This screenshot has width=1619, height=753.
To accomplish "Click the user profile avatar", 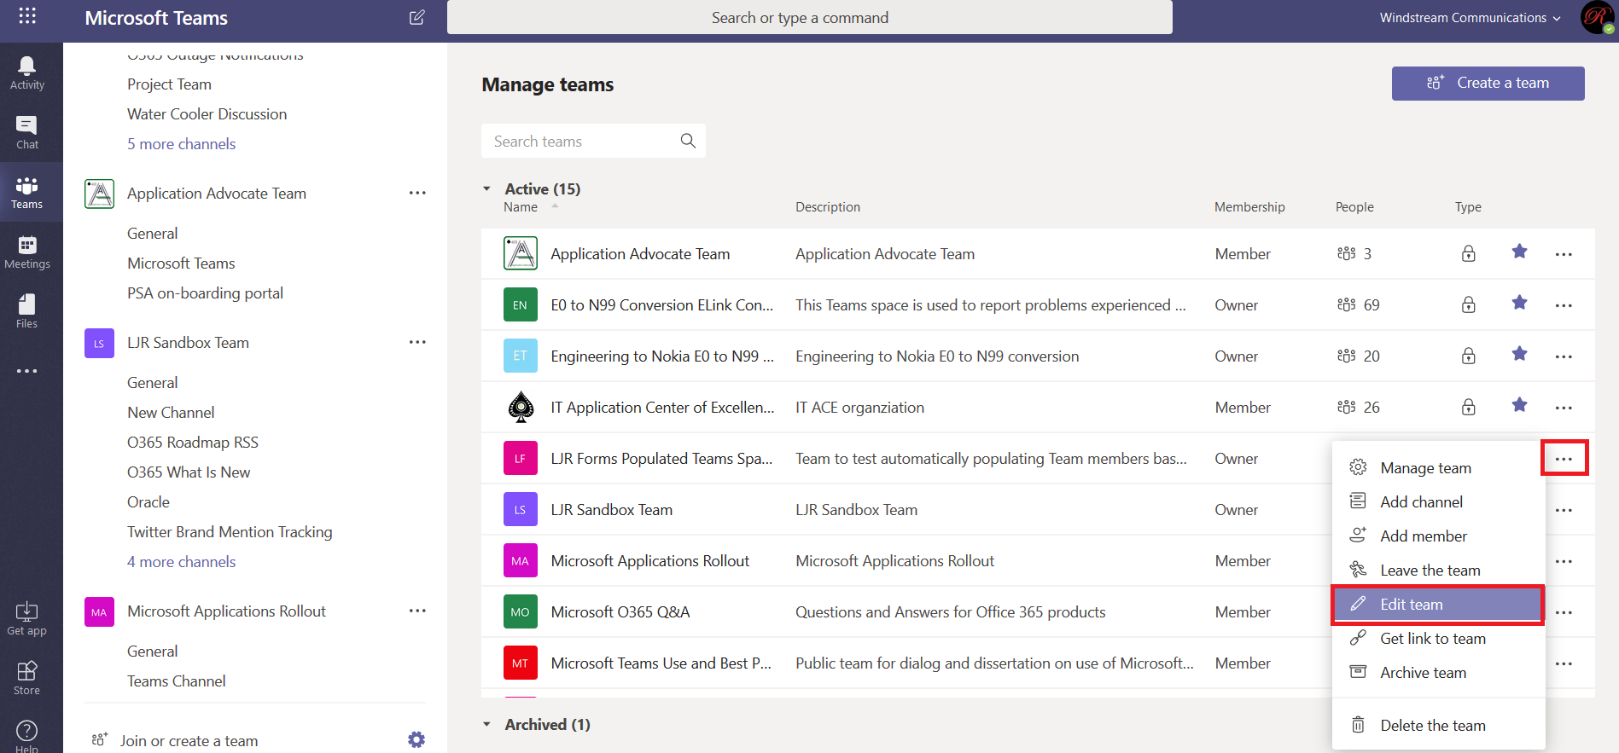I will (x=1597, y=17).
